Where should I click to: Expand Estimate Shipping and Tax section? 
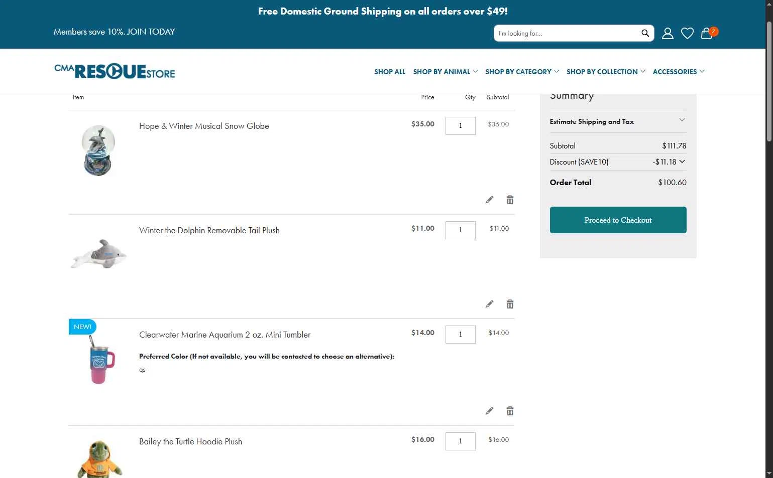[618, 121]
